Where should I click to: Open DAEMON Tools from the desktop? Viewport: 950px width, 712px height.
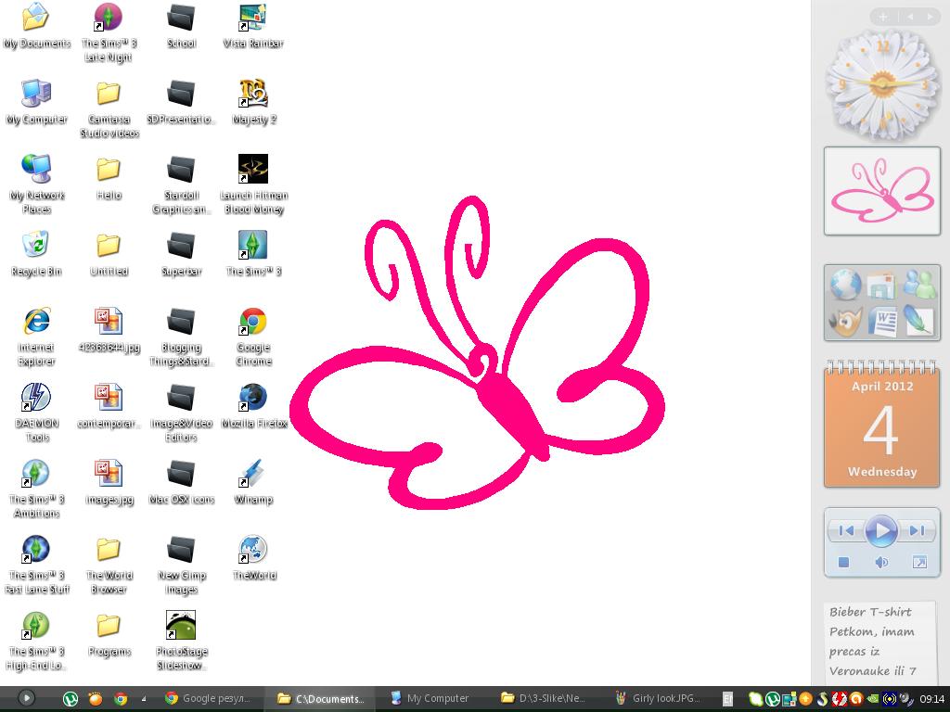point(36,396)
